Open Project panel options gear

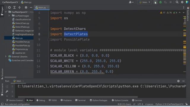point(26,7)
